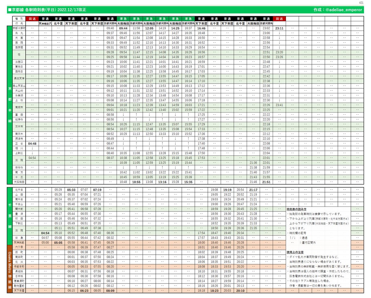Image resolution: width=371 pixels, height=298 pixels.
Task: Select the time 23:41 at 高槻市
Action: pyautogui.click(x=279, y=105)
